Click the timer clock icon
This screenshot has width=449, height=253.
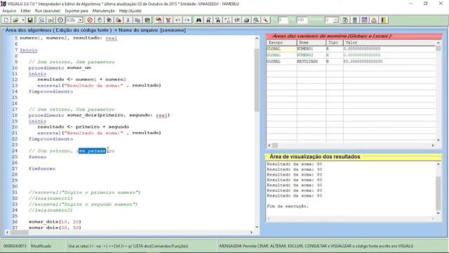(60, 20)
